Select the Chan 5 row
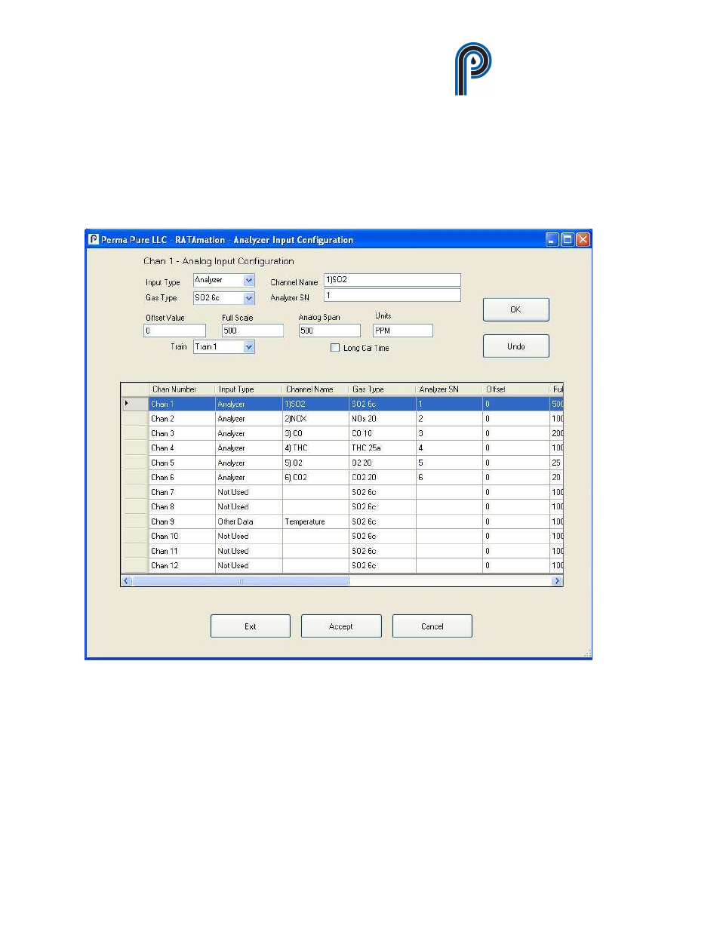 (x=343, y=463)
